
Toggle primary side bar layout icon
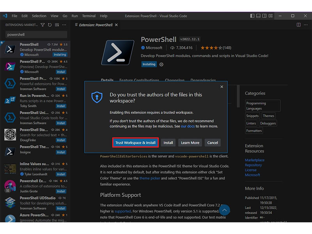tap(252, 16)
